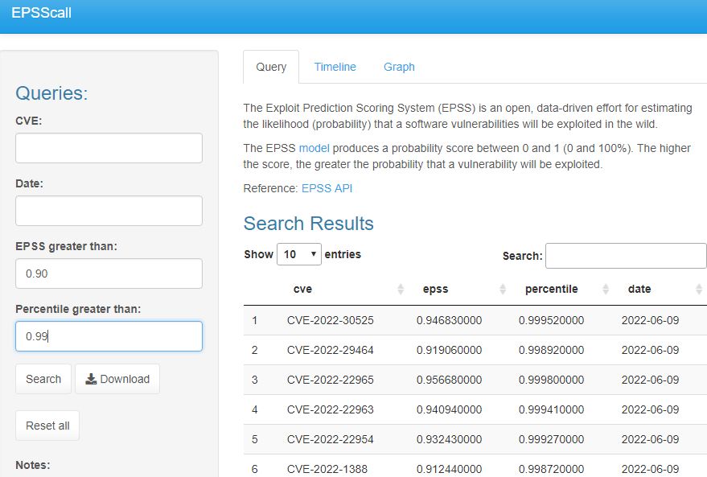Reset all query fields

pyautogui.click(x=47, y=426)
